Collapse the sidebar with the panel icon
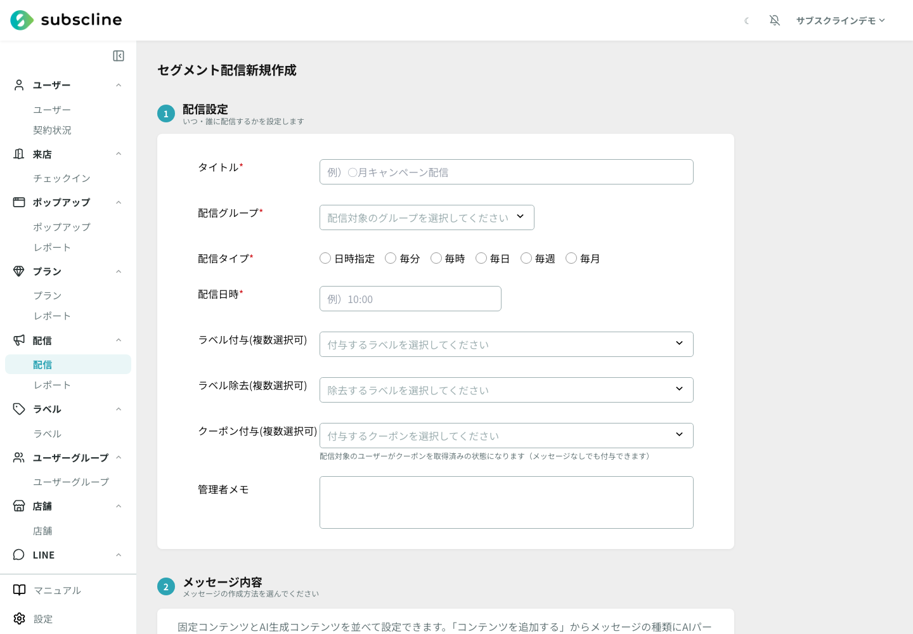 [x=119, y=56]
